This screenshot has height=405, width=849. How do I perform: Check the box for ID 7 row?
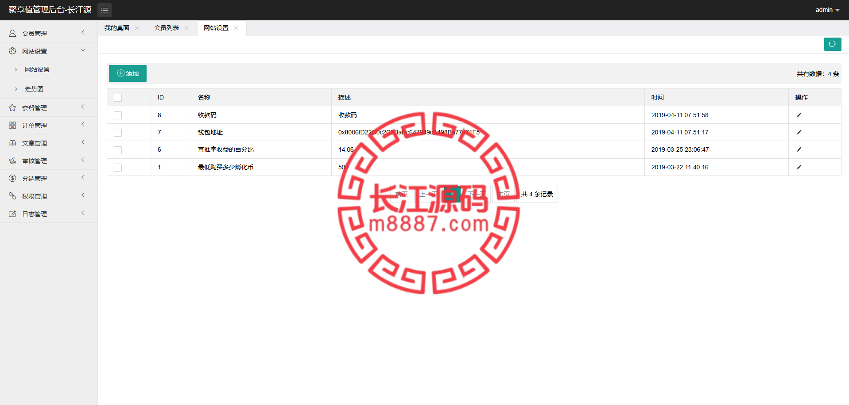[x=118, y=133]
